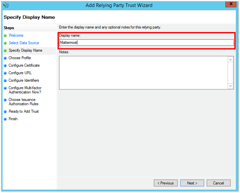Click the Previous button
The height and width of the screenshot is (193, 240).
[x=165, y=183]
